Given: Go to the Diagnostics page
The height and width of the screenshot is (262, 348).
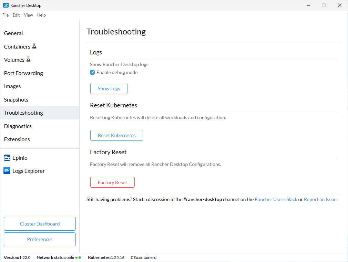Looking at the screenshot, I should coord(18,126).
